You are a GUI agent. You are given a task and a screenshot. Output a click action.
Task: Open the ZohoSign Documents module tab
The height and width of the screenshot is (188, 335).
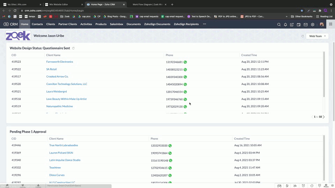pos(157,24)
